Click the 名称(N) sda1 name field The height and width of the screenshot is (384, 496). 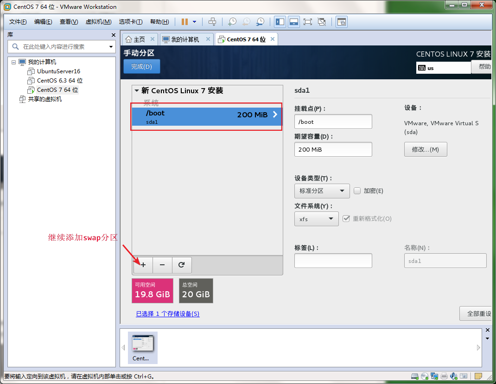pos(445,261)
